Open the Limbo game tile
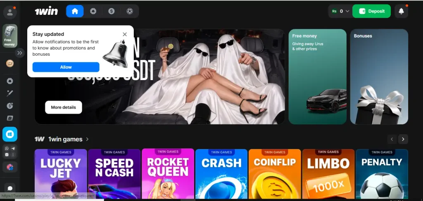423x201 pixels. [328, 174]
